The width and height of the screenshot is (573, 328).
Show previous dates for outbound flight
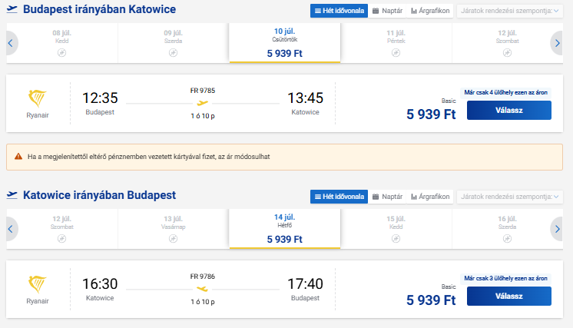coord(11,43)
